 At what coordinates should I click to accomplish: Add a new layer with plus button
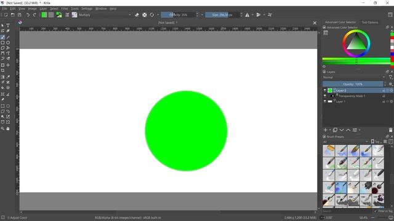(326, 130)
